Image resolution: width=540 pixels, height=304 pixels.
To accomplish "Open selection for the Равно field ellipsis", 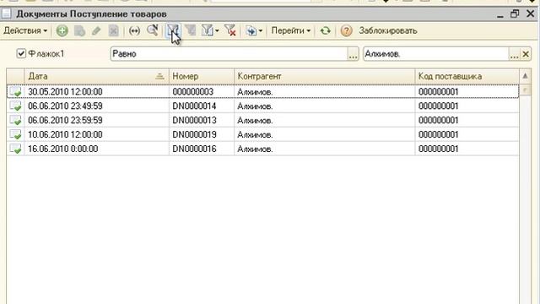I will pos(353,54).
